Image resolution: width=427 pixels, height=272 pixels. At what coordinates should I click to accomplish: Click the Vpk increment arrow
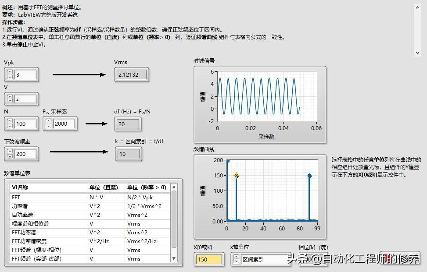click(10, 72)
